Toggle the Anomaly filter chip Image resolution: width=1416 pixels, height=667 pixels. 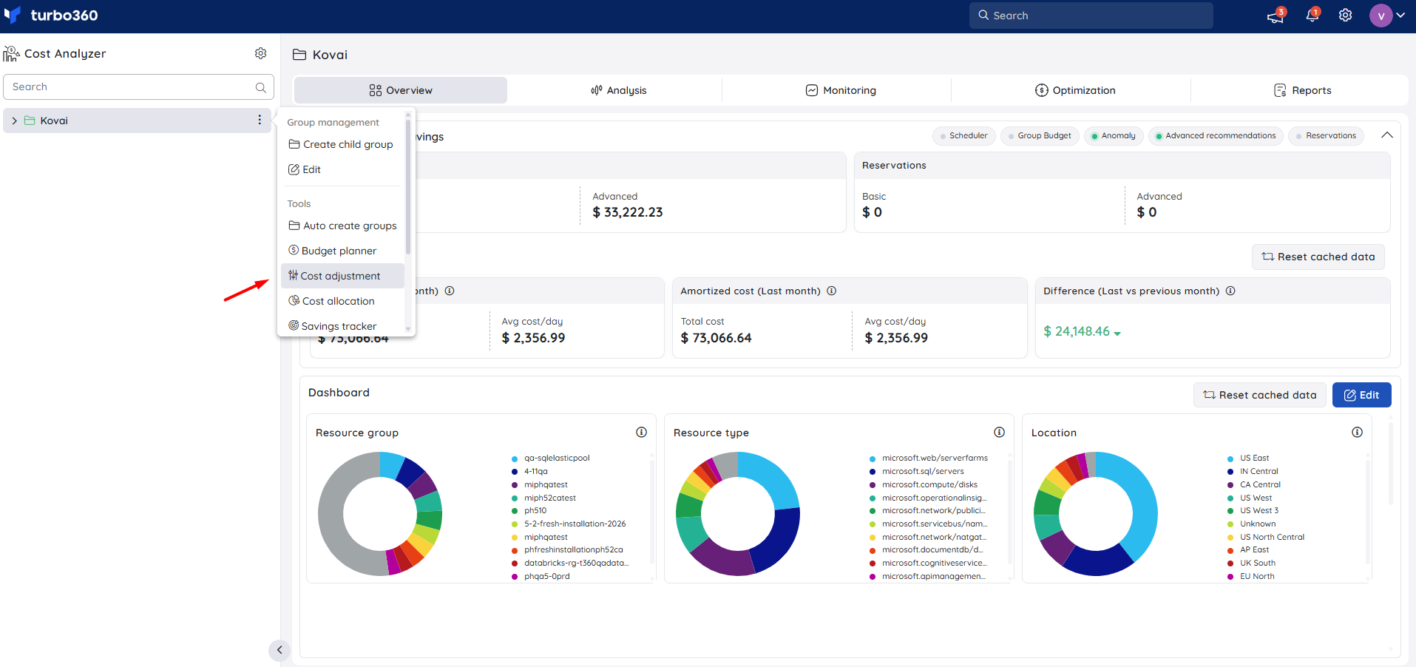point(1114,135)
